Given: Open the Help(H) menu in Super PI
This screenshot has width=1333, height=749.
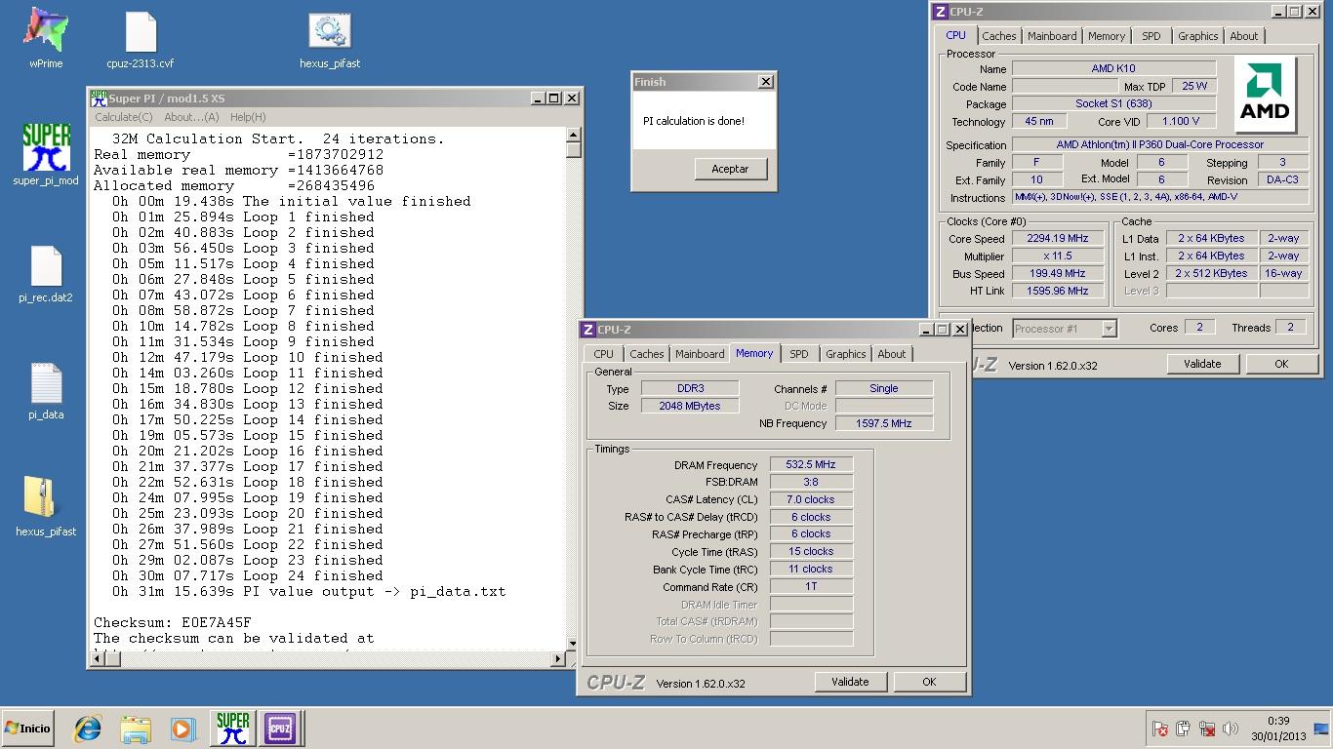Looking at the screenshot, I should click(248, 117).
